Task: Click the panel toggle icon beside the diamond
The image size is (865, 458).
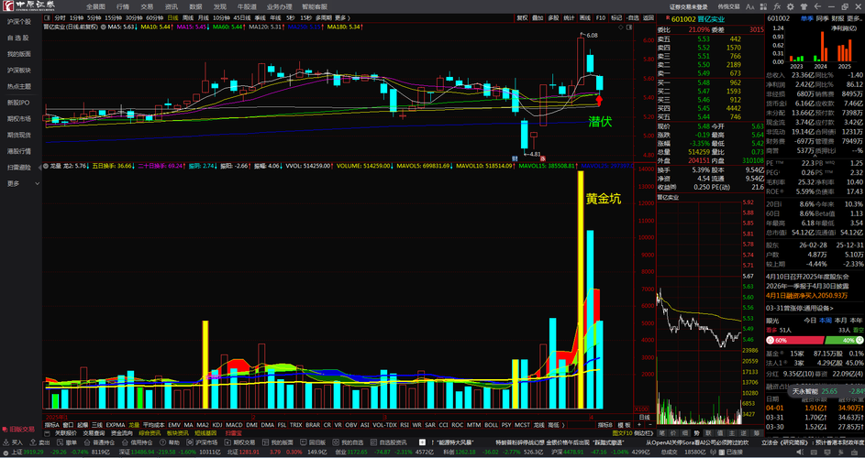Action: 629,27
